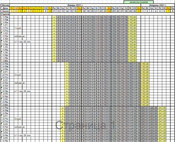
Task: Select the Месяц label cell
Action: [x=5, y=5]
